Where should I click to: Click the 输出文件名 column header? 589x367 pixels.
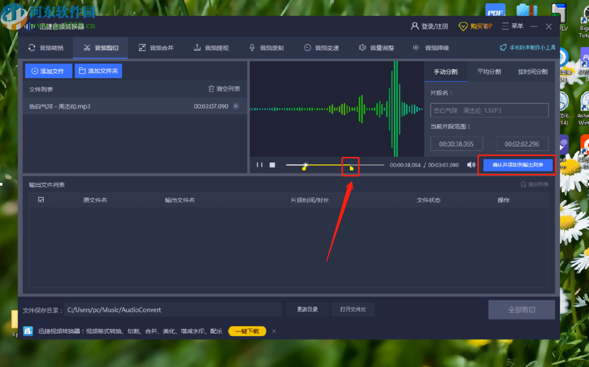[180, 200]
